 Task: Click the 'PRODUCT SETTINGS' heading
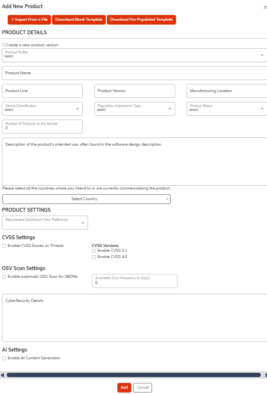(26, 210)
